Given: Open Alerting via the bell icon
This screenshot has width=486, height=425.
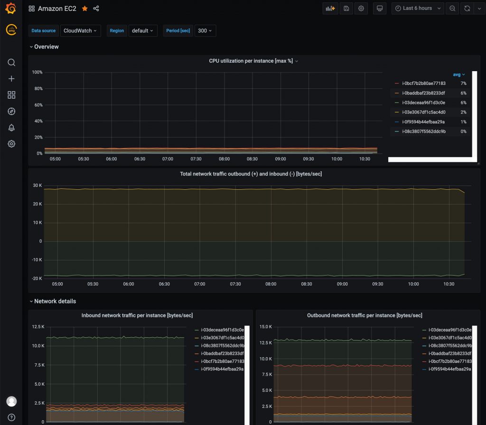Looking at the screenshot, I should pos(11,128).
